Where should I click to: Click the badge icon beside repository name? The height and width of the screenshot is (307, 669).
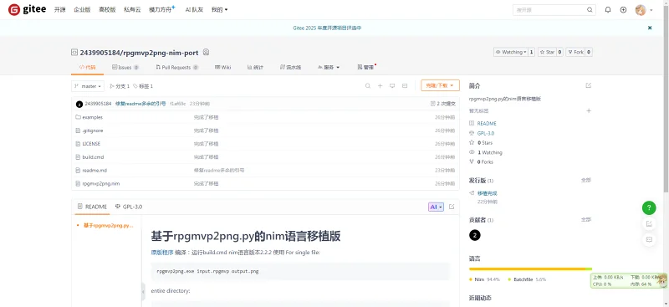pyautogui.click(x=206, y=53)
